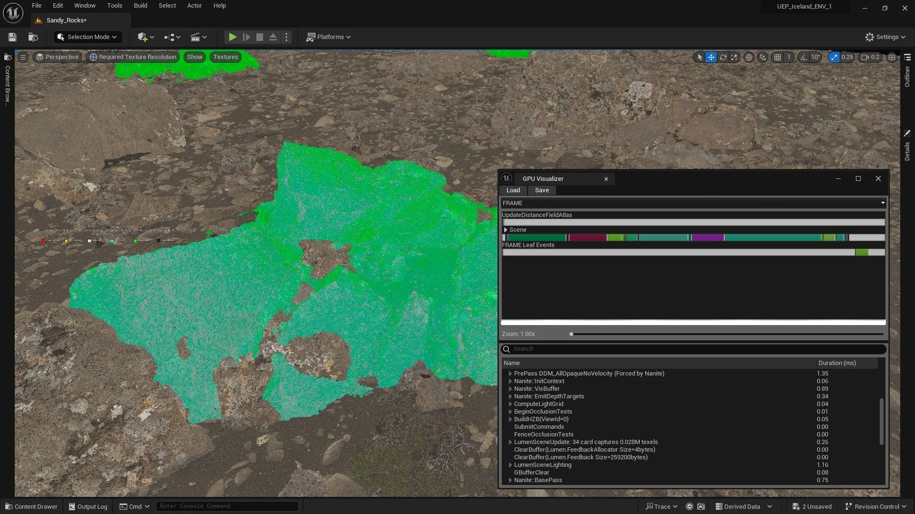Toggle rotation angle snapping
The image size is (915, 514).
point(804,57)
